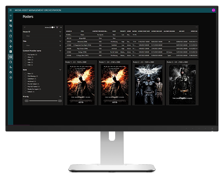
Task: Clear the Title filter with the X
Action: pyautogui.click(x=60, y=45)
